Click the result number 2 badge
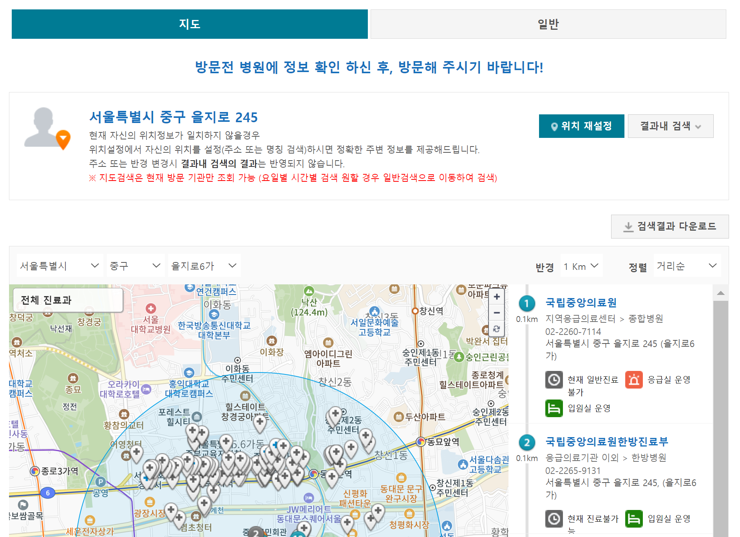Viewport: 740px width, 537px height. click(x=527, y=443)
